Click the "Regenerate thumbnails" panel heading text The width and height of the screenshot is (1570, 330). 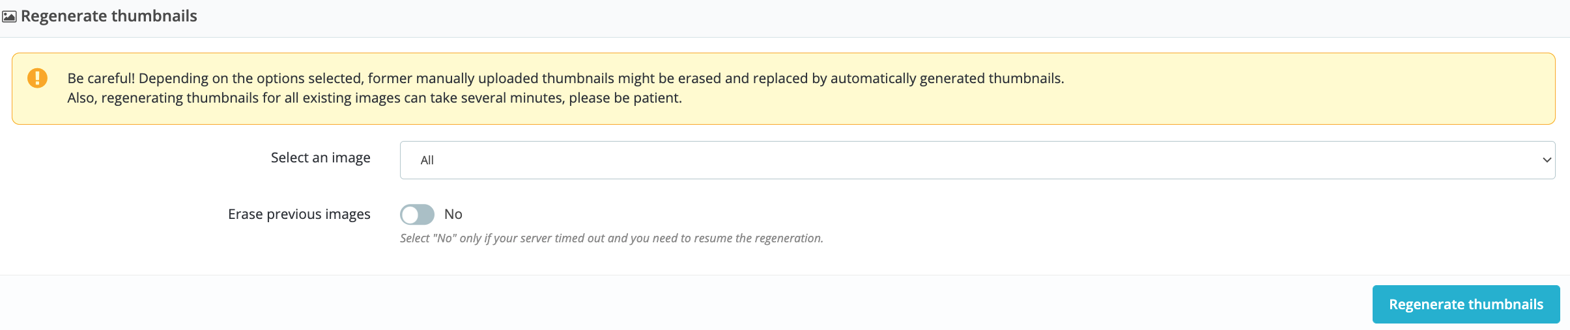[x=109, y=16]
